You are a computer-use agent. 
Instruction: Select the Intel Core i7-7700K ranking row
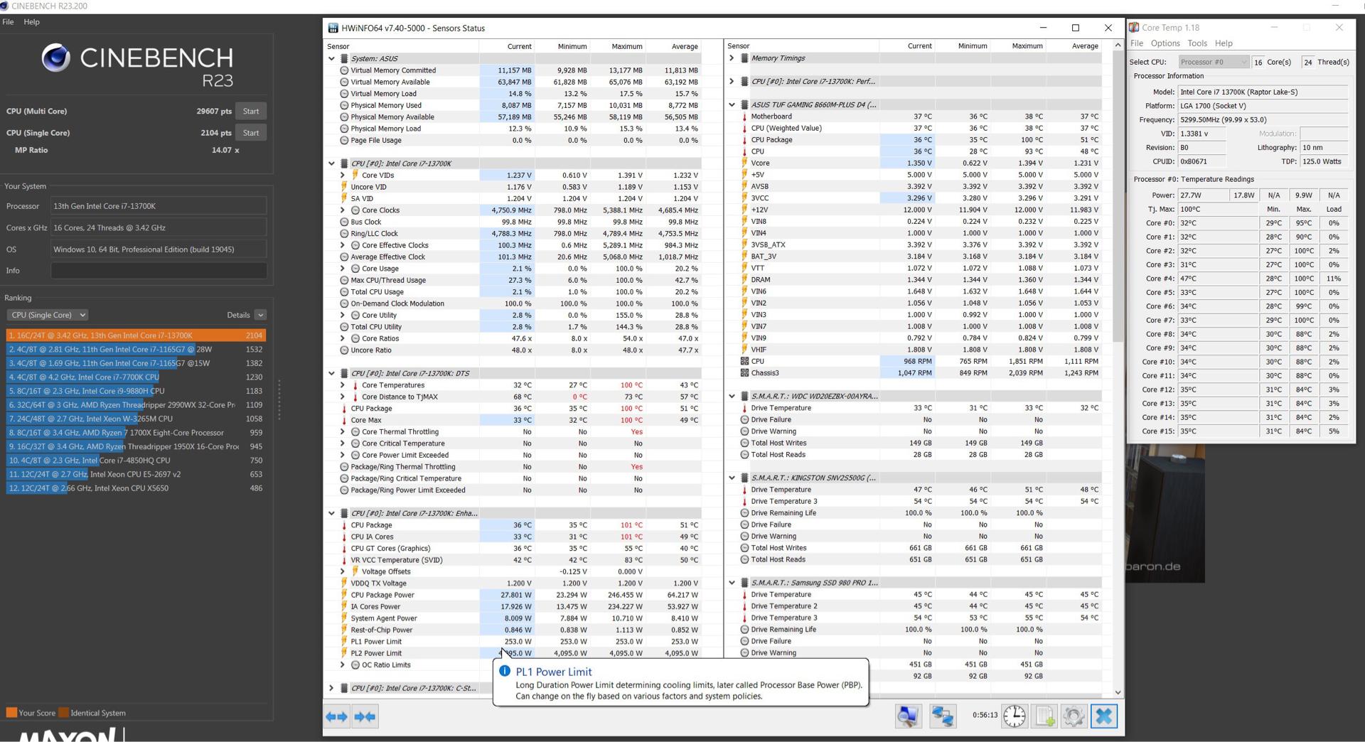click(x=136, y=377)
